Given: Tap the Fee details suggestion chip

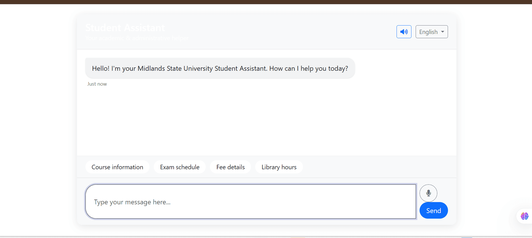Looking at the screenshot, I should [230, 167].
